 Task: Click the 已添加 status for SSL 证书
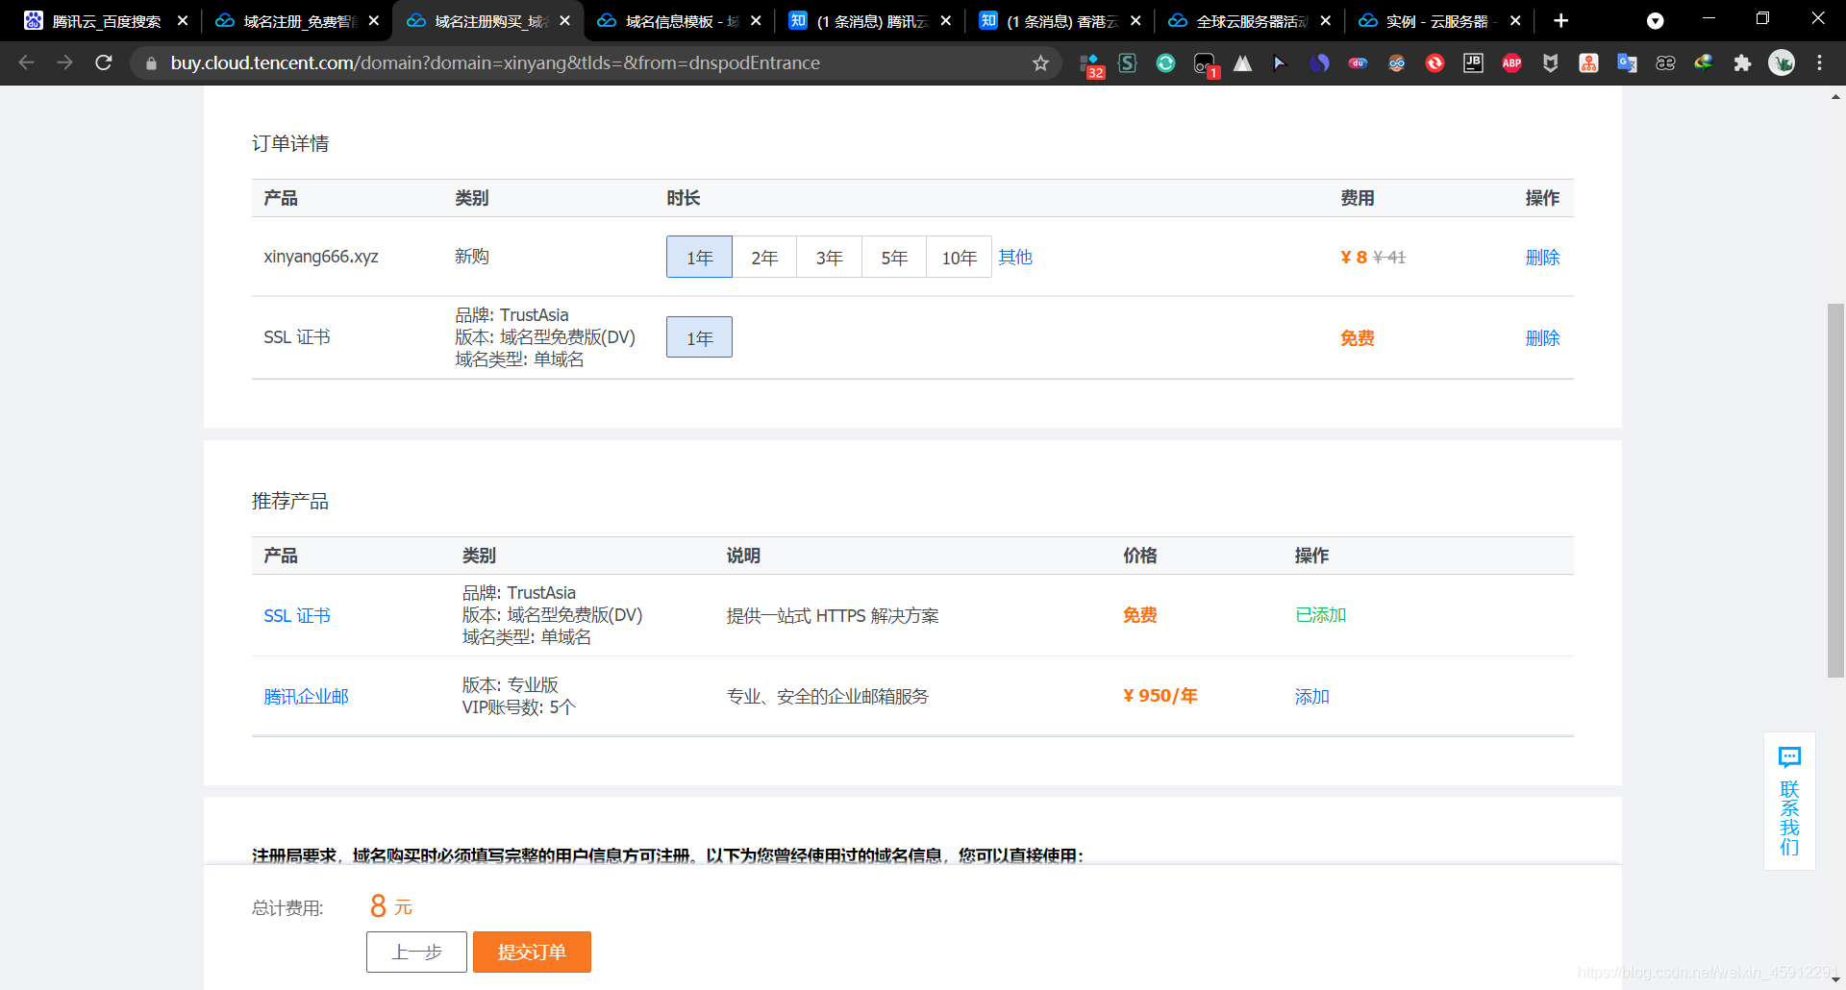tap(1320, 615)
